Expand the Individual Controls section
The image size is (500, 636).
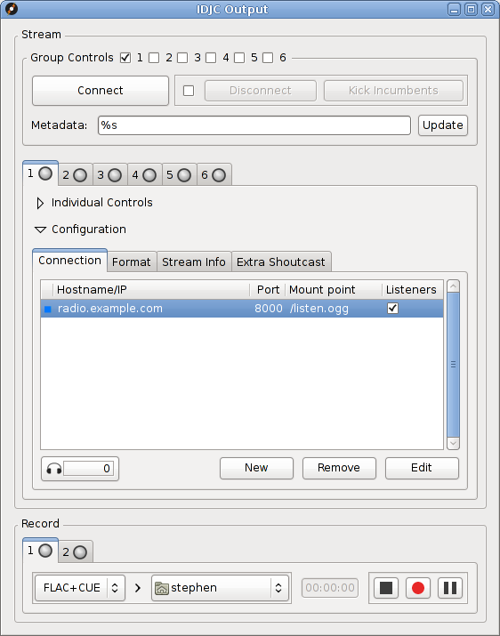point(40,203)
